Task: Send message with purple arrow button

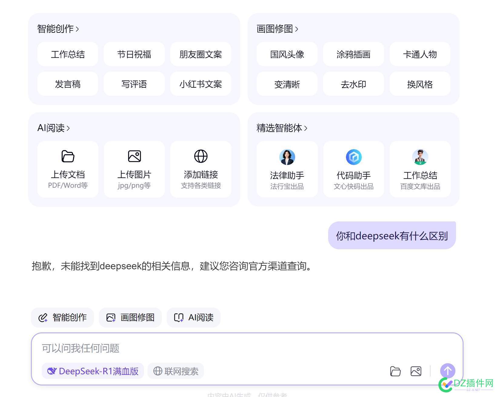Action: (x=447, y=371)
